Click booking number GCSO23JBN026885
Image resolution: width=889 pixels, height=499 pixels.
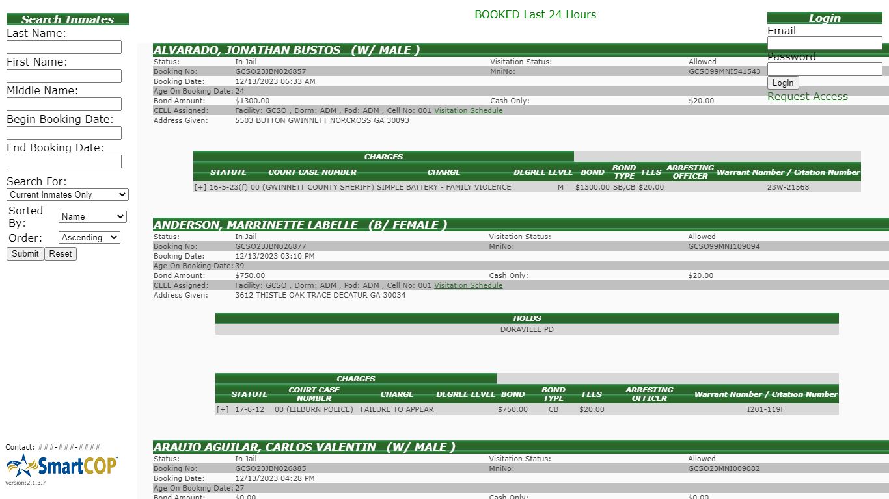click(x=270, y=468)
